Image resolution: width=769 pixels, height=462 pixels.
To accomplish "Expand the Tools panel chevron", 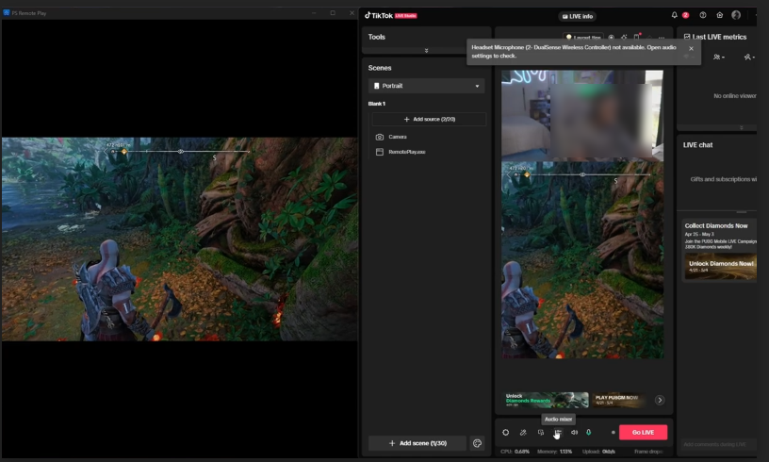I will [427, 50].
